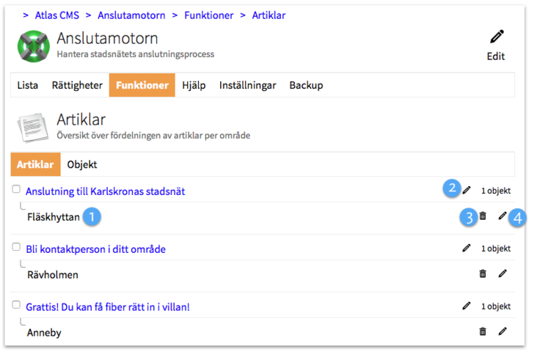The image size is (534, 357).
Task: Switch to the Rättigheter tab
Action: [x=77, y=85]
